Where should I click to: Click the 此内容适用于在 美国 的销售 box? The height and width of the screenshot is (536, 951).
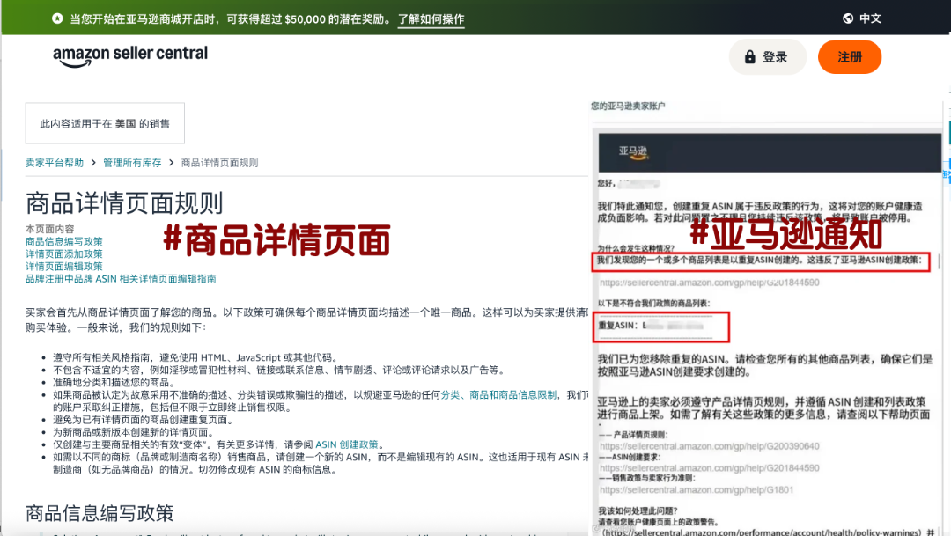pos(105,123)
